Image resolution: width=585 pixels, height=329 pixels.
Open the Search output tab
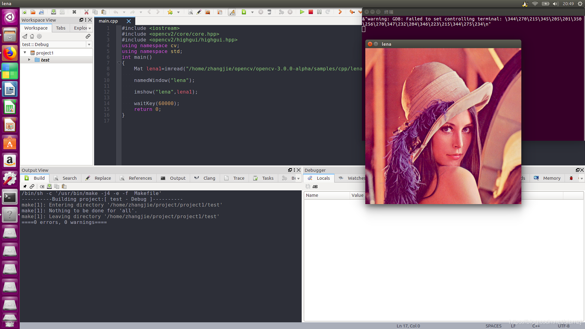pos(66,178)
